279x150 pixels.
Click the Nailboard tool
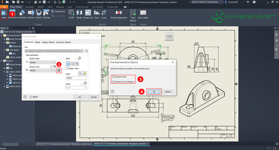coord(58,11)
